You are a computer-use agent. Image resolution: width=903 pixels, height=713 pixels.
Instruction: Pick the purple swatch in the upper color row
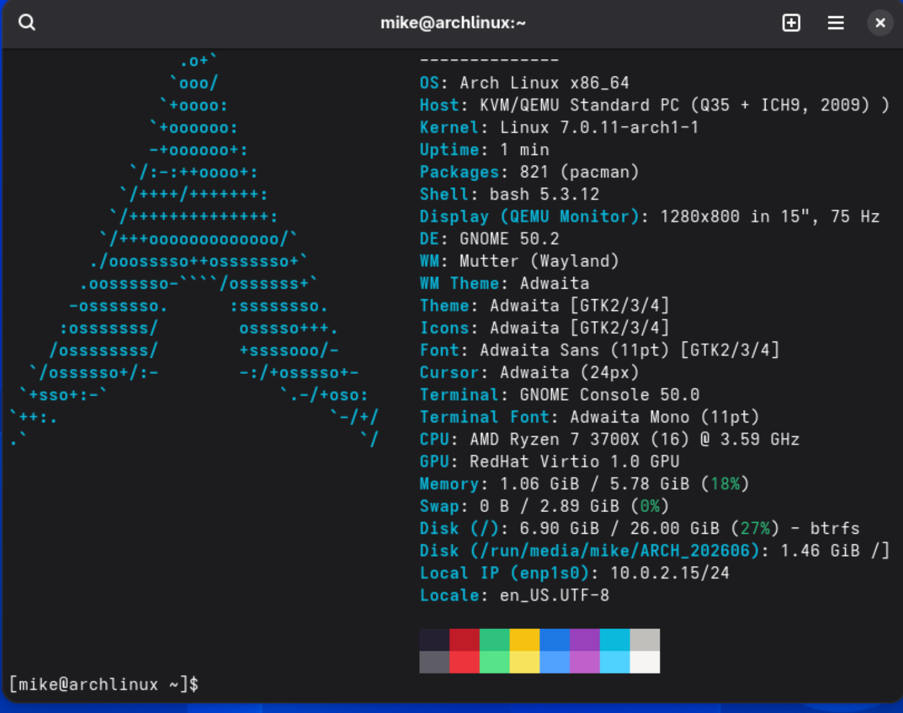585,640
